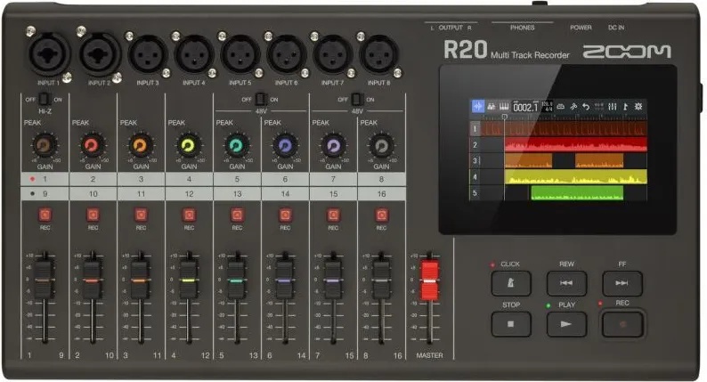
Task: Click the track number 1 with red LED
Action: pyautogui.click(x=45, y=179)
